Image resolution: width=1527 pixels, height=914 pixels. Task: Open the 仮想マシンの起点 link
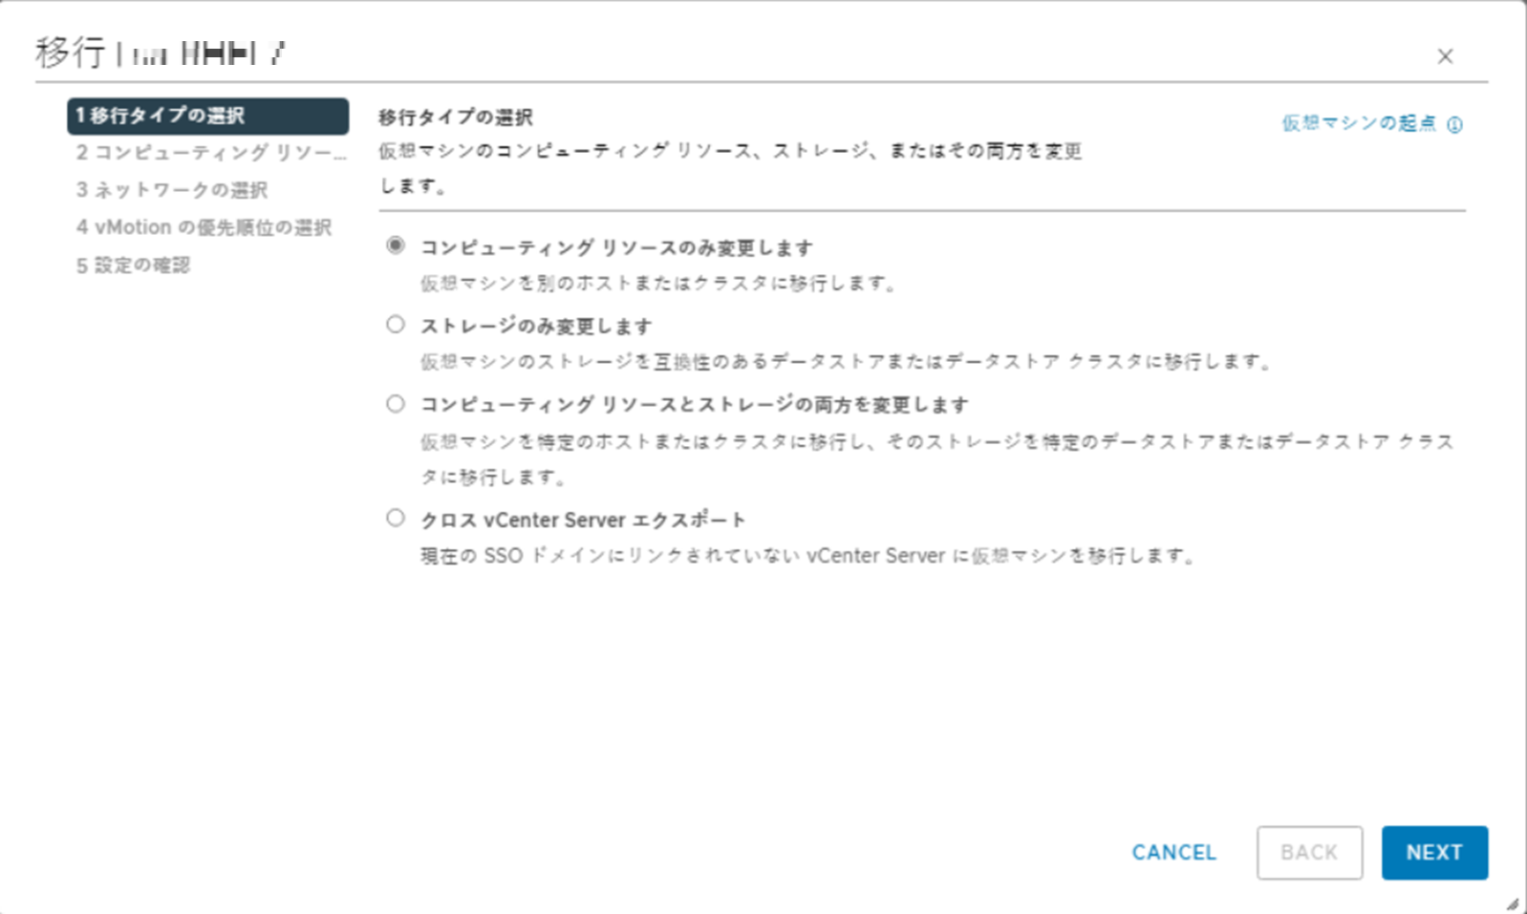[x=1358, y=123]
